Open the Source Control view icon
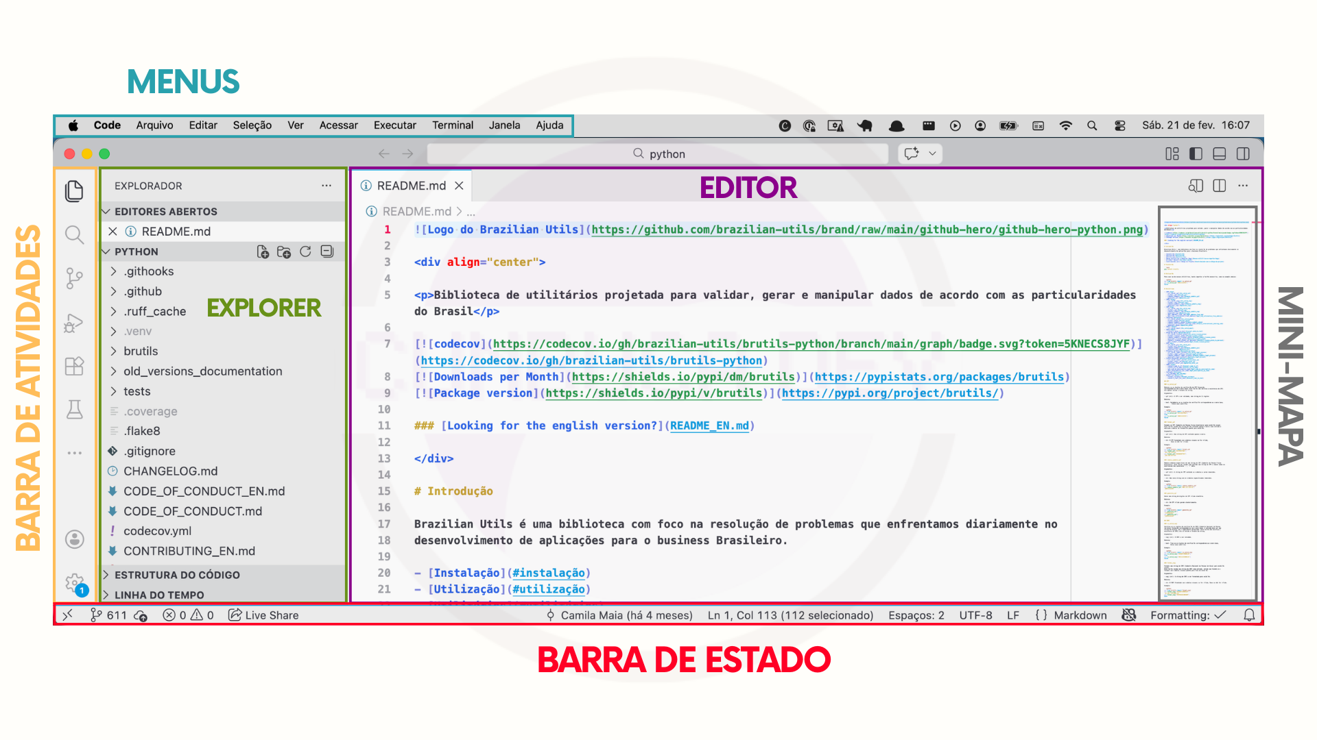Screen dimensions: 1317x740 tap(74, 278)
